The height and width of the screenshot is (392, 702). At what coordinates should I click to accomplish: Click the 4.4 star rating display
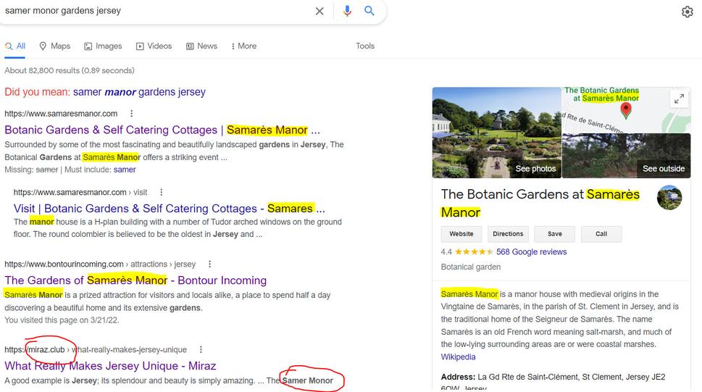[x=467, y=251]
